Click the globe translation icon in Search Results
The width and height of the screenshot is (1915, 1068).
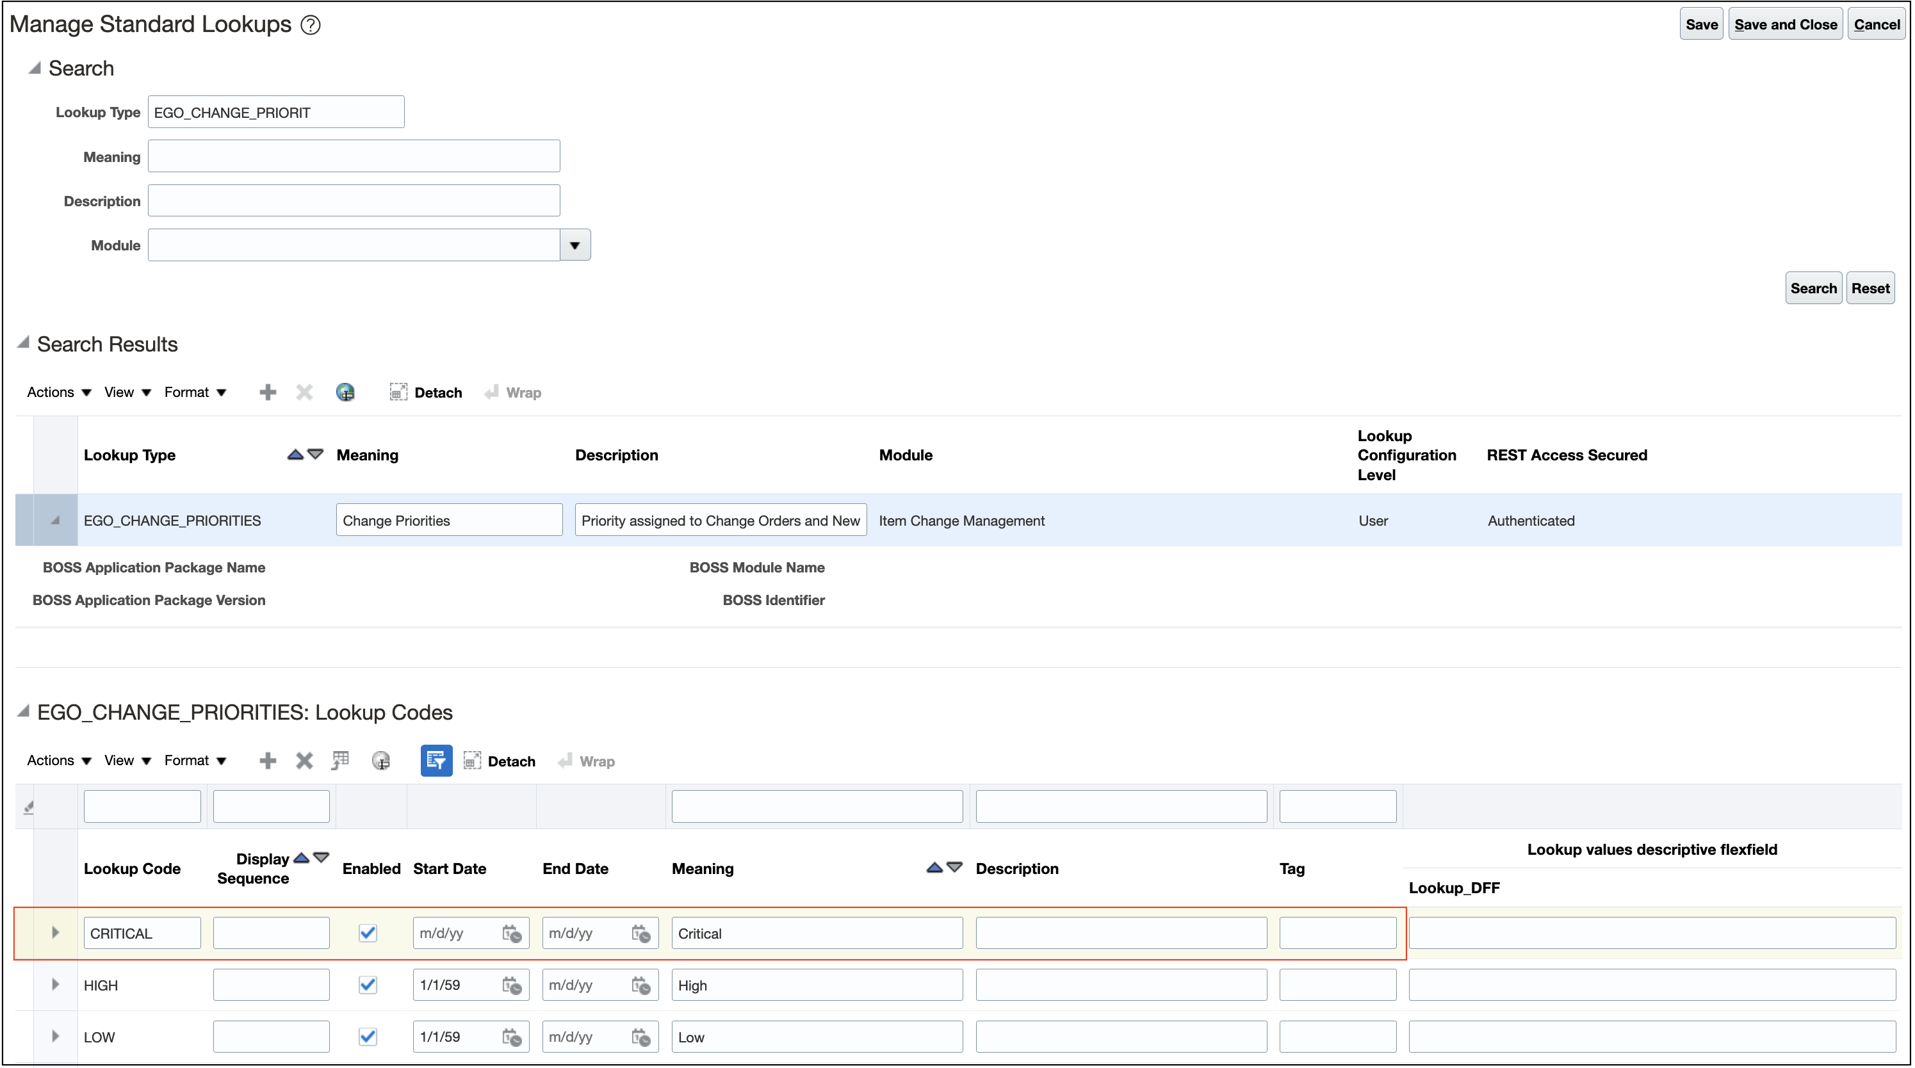tap(345, 392)
